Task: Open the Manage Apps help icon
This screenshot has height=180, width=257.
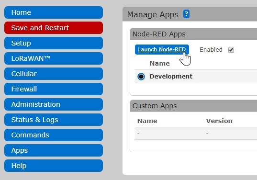Action: 186,14
